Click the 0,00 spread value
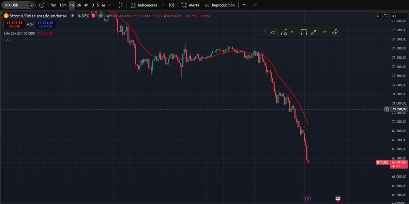Image resolution: width=409 pixels, height=204 pixels. pyautogui.click(x=30, y=24)
